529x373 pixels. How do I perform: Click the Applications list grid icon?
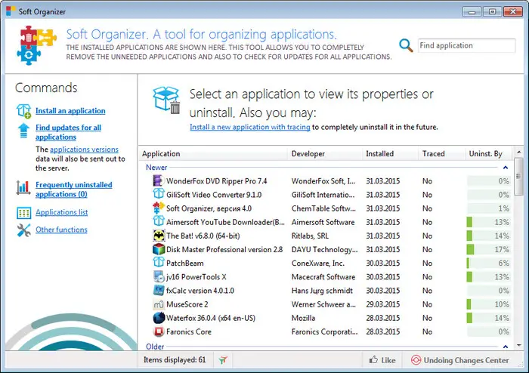click(x=24, y=213)
